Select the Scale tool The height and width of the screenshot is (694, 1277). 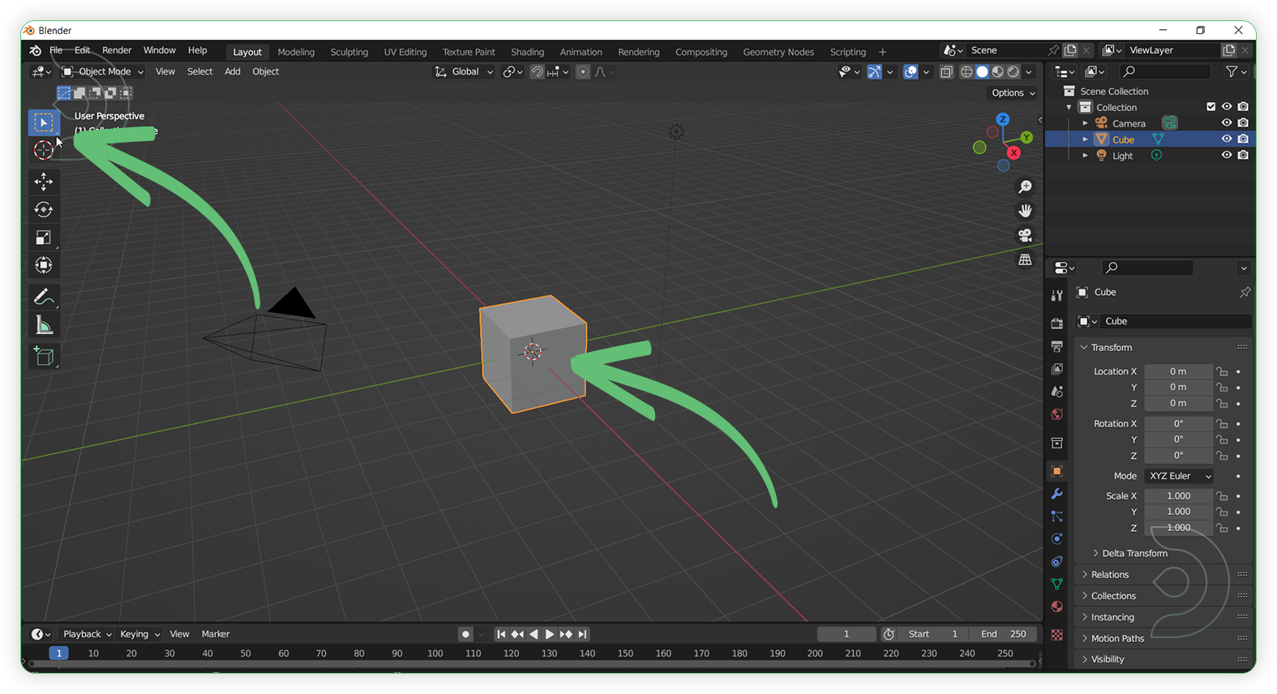coord(44,238)
